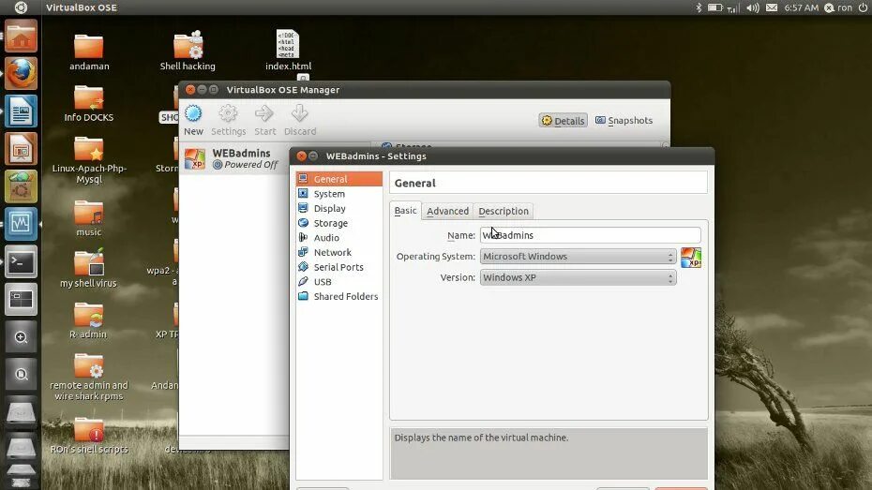The width and height of the screenshot is (872, 490).
Task: Click the Name field containing WEBadmins
Action: [x=590, y=235]
